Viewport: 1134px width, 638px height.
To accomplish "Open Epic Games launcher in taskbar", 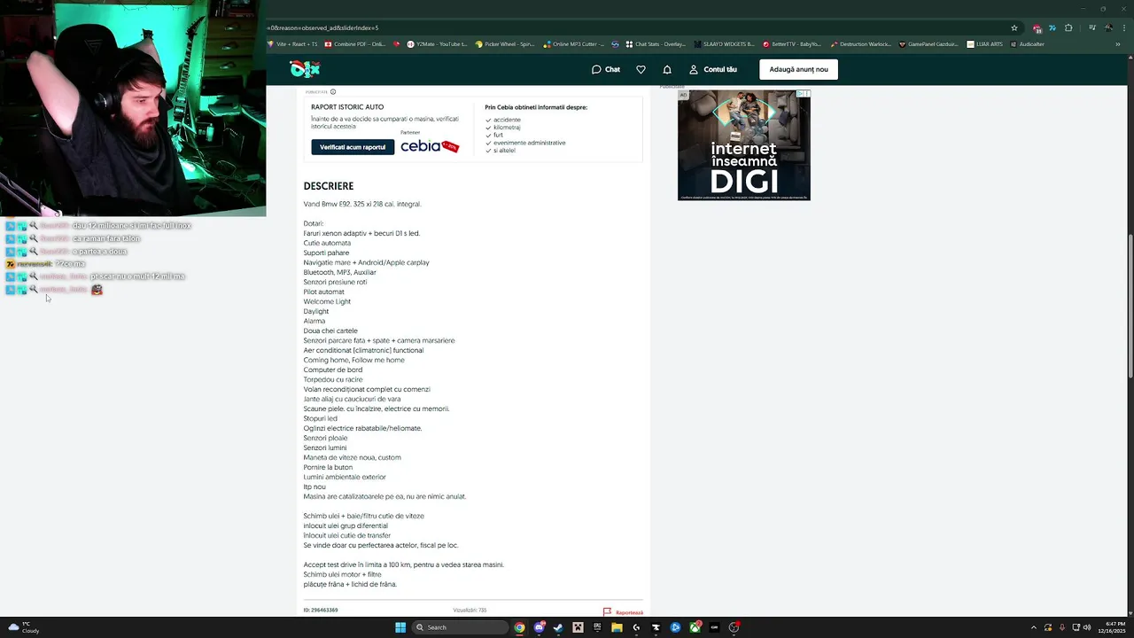I will pyautogui.click(x=597, y=627).
